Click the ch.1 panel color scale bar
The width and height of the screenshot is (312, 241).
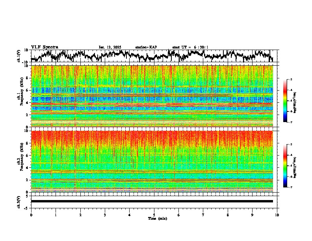285,101
